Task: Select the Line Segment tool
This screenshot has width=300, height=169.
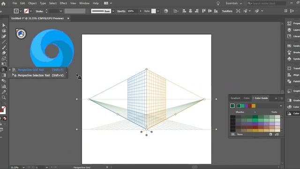Action: coord(4,42)
